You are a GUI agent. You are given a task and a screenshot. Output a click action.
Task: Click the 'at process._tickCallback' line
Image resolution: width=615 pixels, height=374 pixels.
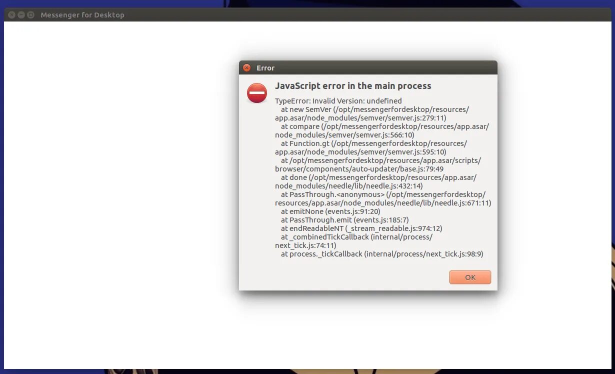coord(382,254)
